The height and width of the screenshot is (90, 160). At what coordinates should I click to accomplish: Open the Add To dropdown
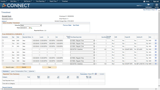pyautogui.click(x=139, y=5)
